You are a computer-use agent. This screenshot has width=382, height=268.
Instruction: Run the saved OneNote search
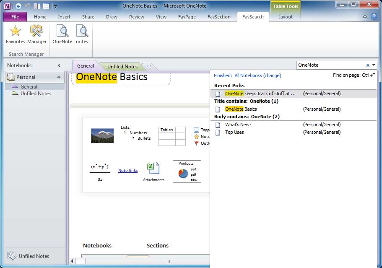pos(62,34)
